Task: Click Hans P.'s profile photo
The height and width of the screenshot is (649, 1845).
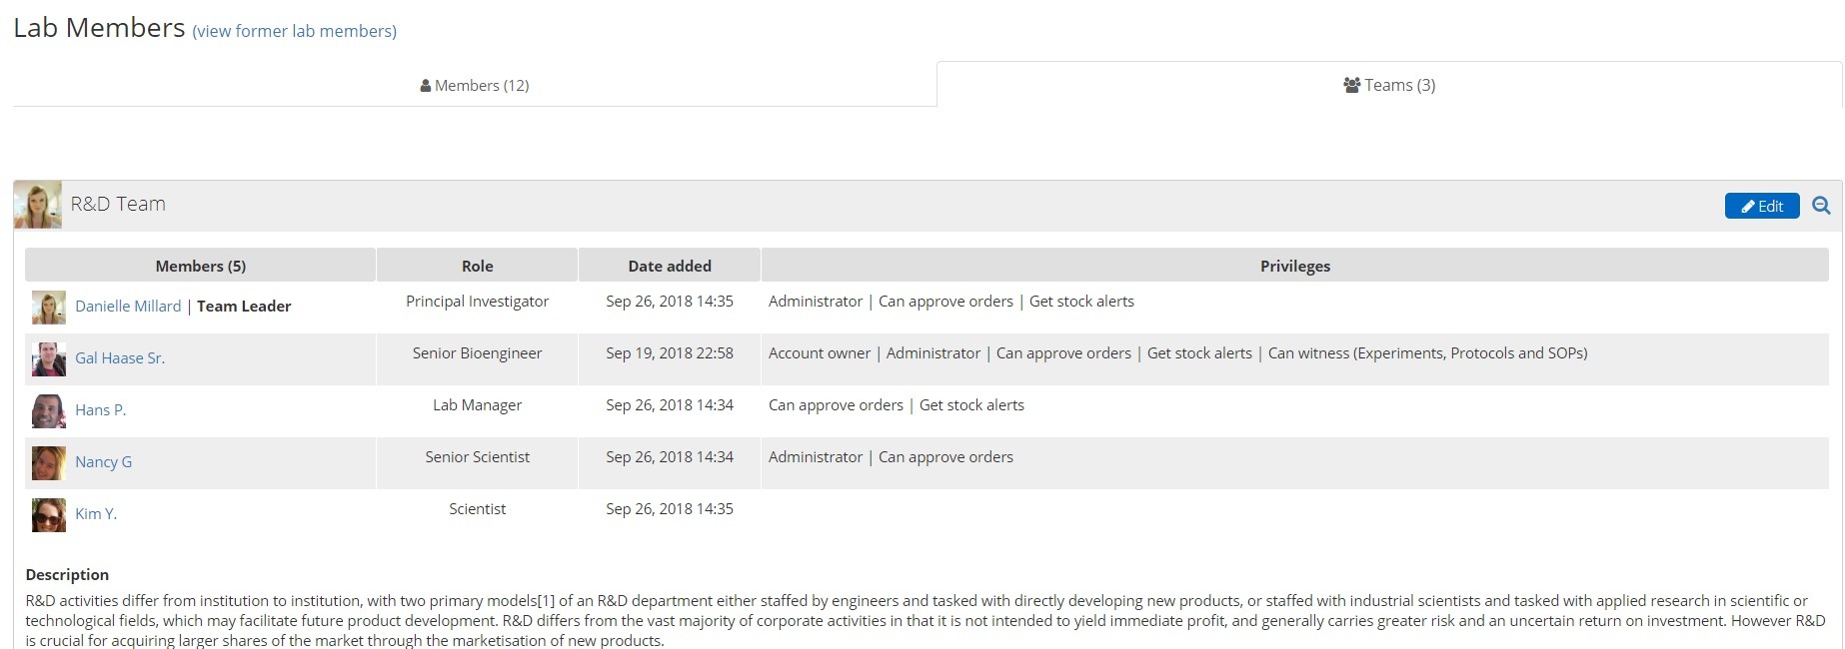Action: click(x=47, y=410)
